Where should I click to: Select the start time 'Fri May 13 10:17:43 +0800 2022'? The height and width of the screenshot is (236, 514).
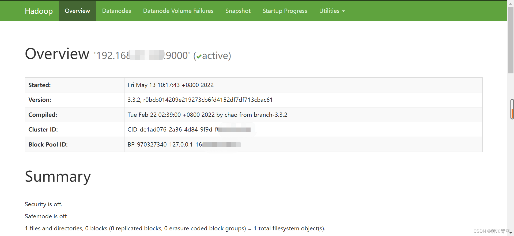point(171,85)
